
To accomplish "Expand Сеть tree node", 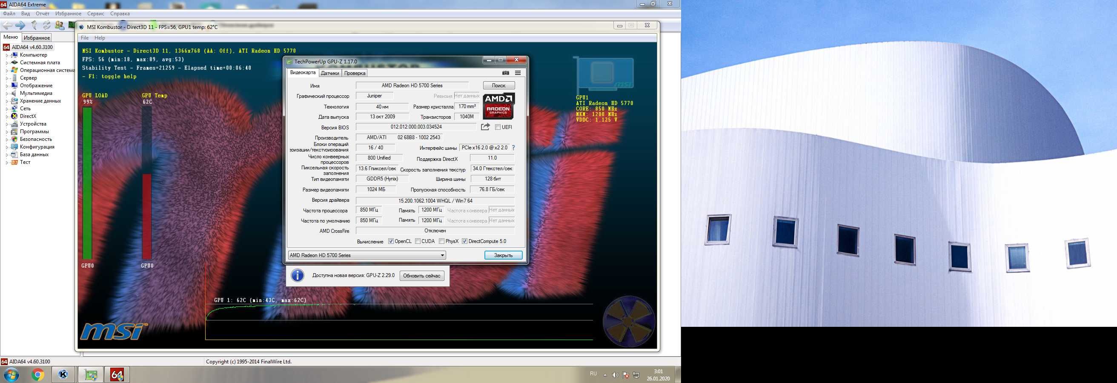I will coord(7,109).
